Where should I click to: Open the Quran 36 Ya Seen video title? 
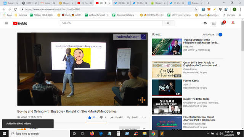coord(201,64)
